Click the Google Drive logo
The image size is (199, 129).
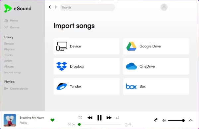click(x=131, y=46)
